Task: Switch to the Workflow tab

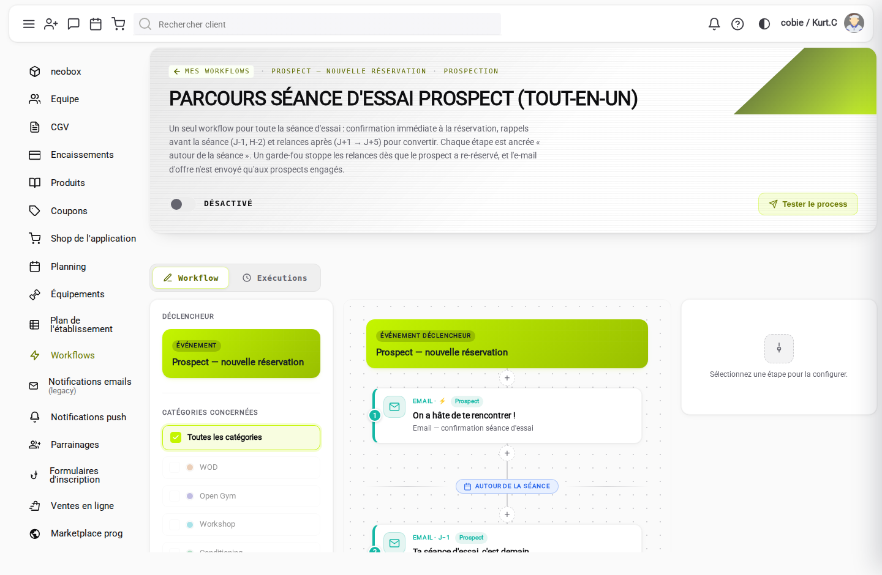Action: tap(190, 278)
